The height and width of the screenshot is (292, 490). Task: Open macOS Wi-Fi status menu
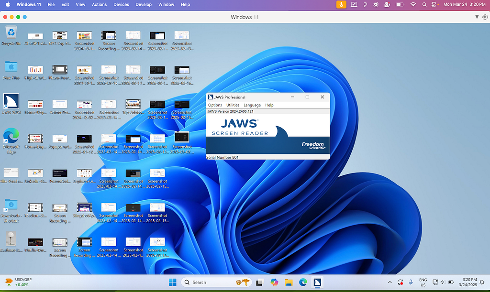coord(413,4)
